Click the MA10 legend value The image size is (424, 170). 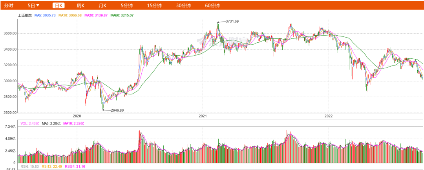tap(70, 15)
